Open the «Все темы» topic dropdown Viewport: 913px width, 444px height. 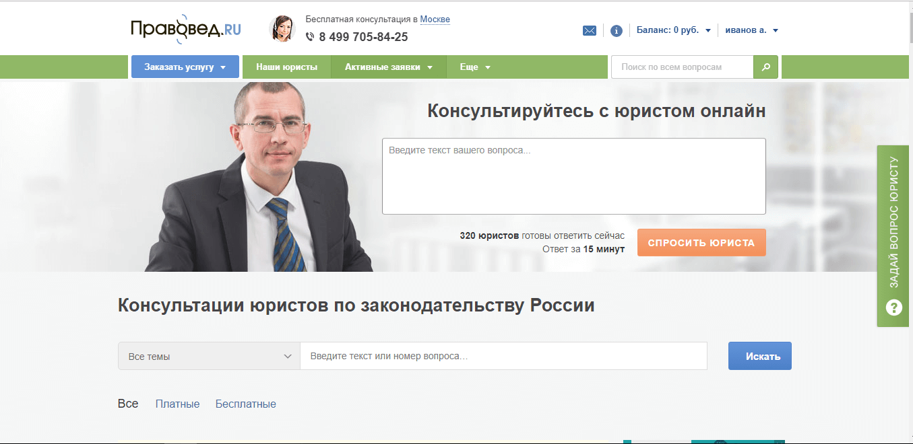(209, 357)
